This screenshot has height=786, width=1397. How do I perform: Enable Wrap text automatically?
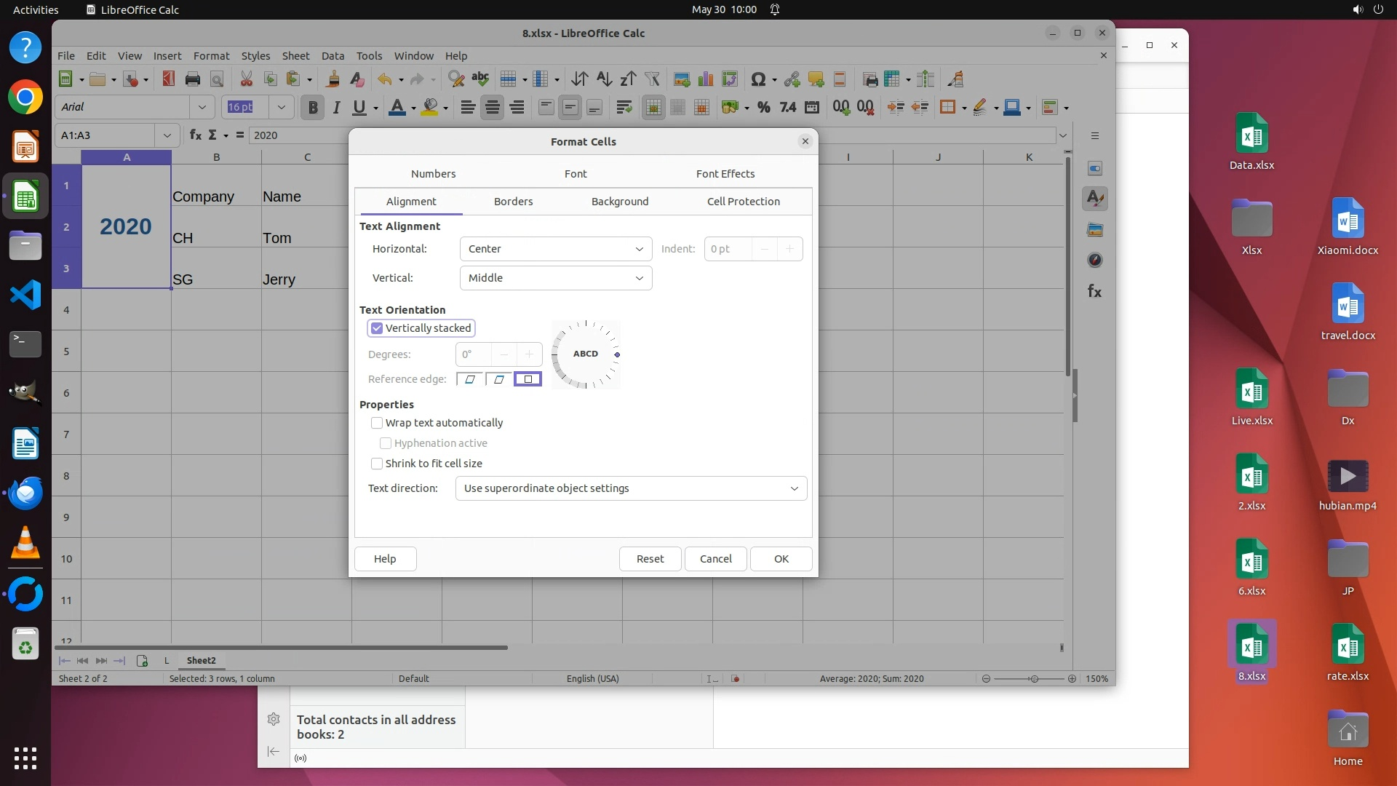coord(377,423)
